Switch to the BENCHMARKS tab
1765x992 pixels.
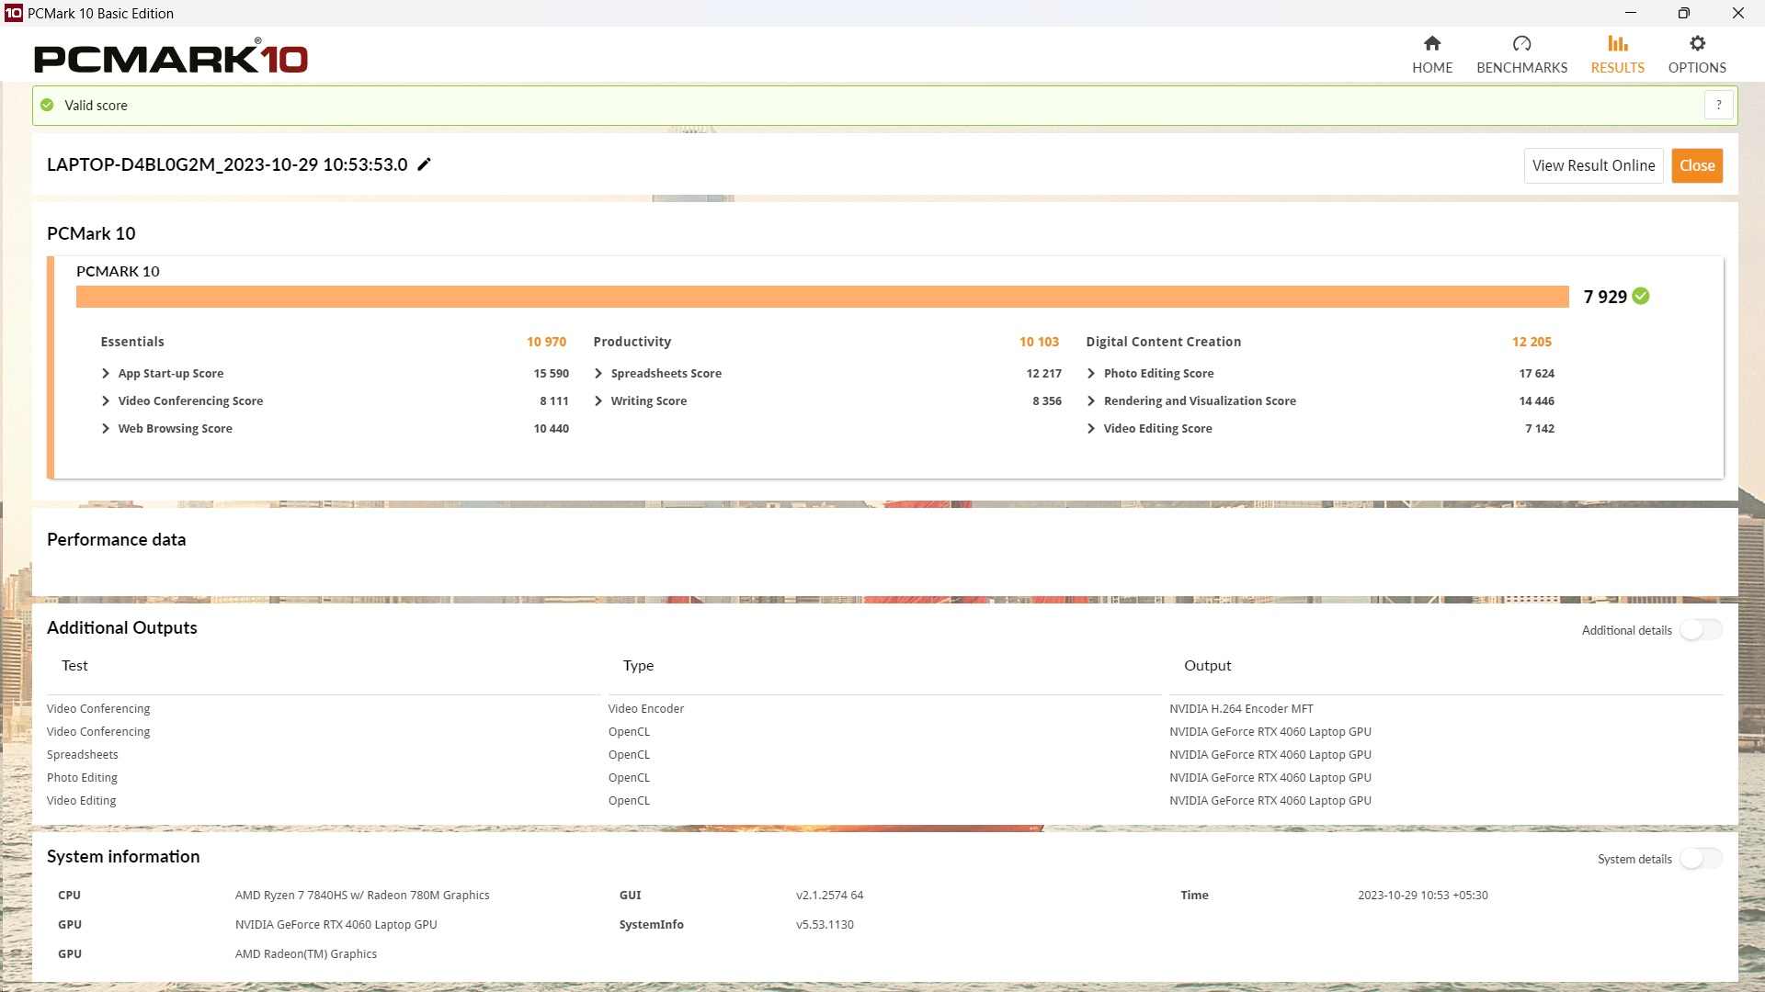1521,68
